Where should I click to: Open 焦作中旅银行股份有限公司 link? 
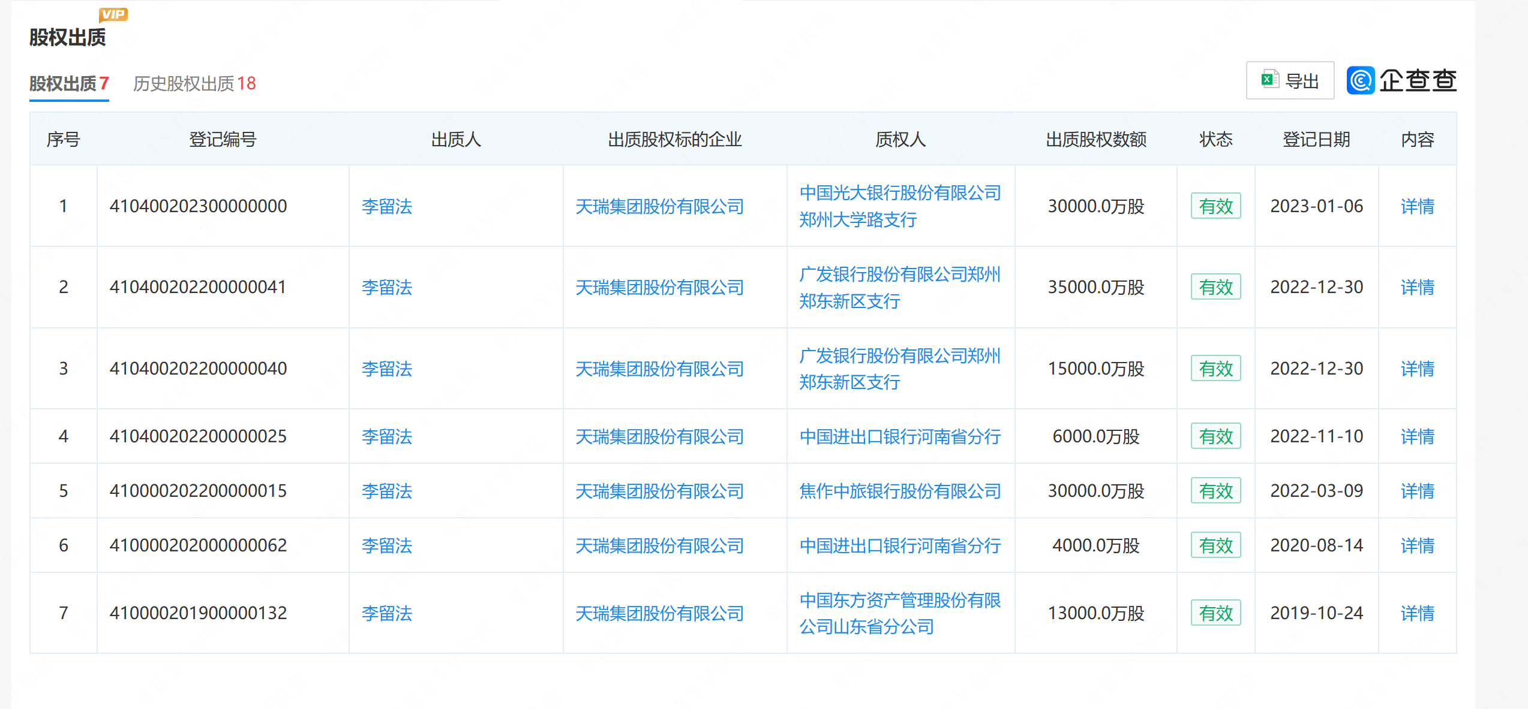[900, 491]
